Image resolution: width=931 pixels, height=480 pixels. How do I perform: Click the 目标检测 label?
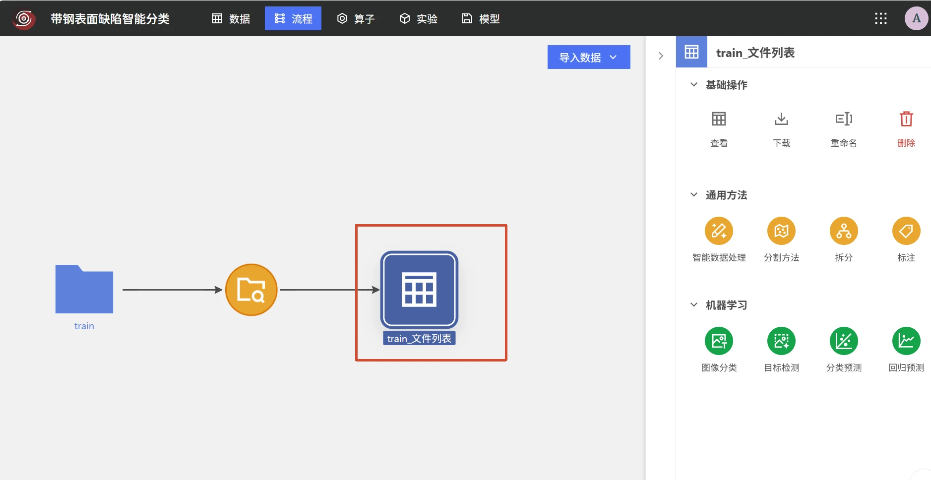pyautogui.click(x=781, y=367)
